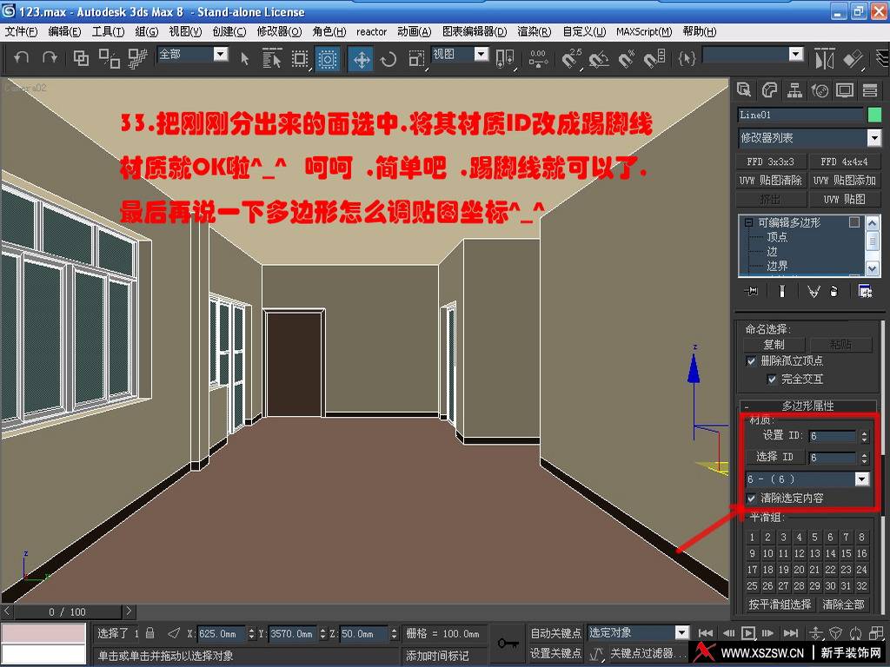Image resolution: width=890 pixels, height=667 pixels.
Task: Click the Play Animation button
Action: coord(748,633)
